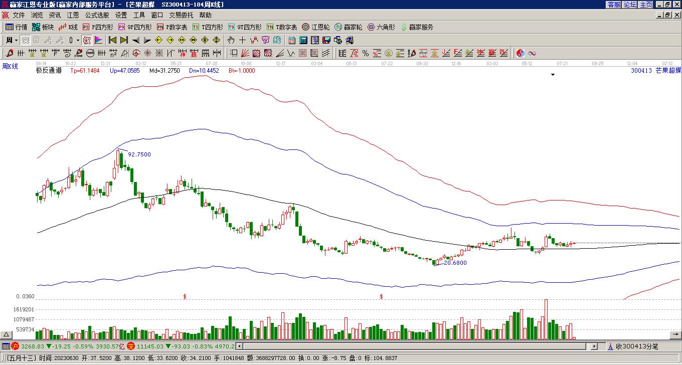Click the red-blue yin-yang icon

click(x=521, y=53)
